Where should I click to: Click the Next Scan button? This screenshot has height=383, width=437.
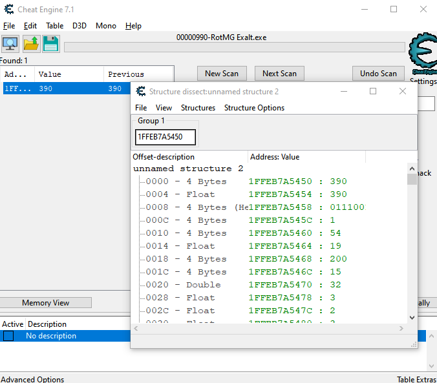click(x=279, y=74)
